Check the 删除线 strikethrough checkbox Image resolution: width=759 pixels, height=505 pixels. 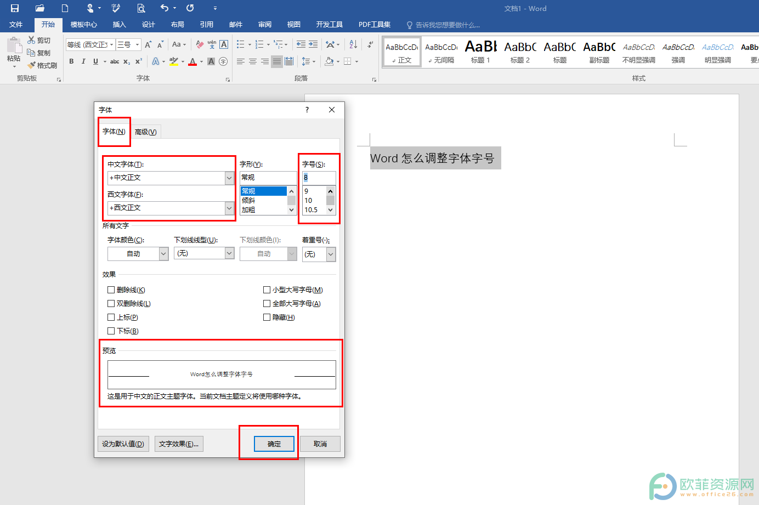pos(111,290)
